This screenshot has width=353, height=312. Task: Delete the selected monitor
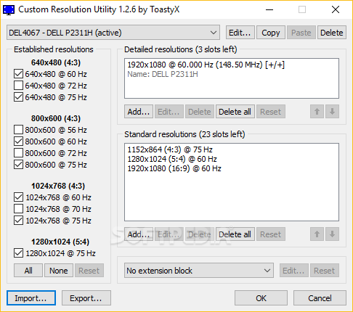pyautogui.click(x=332, y=33)
